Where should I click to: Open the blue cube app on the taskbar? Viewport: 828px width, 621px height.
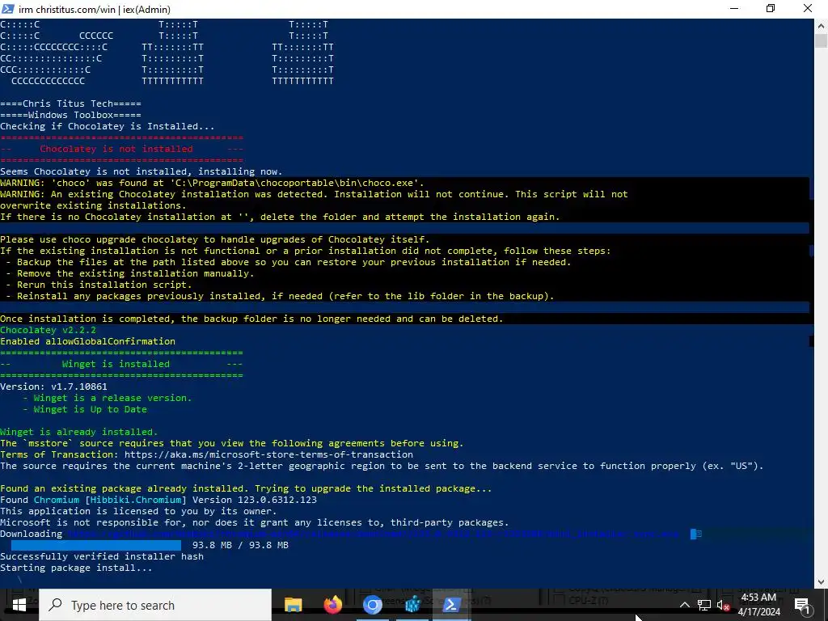[x=412, y=605]
